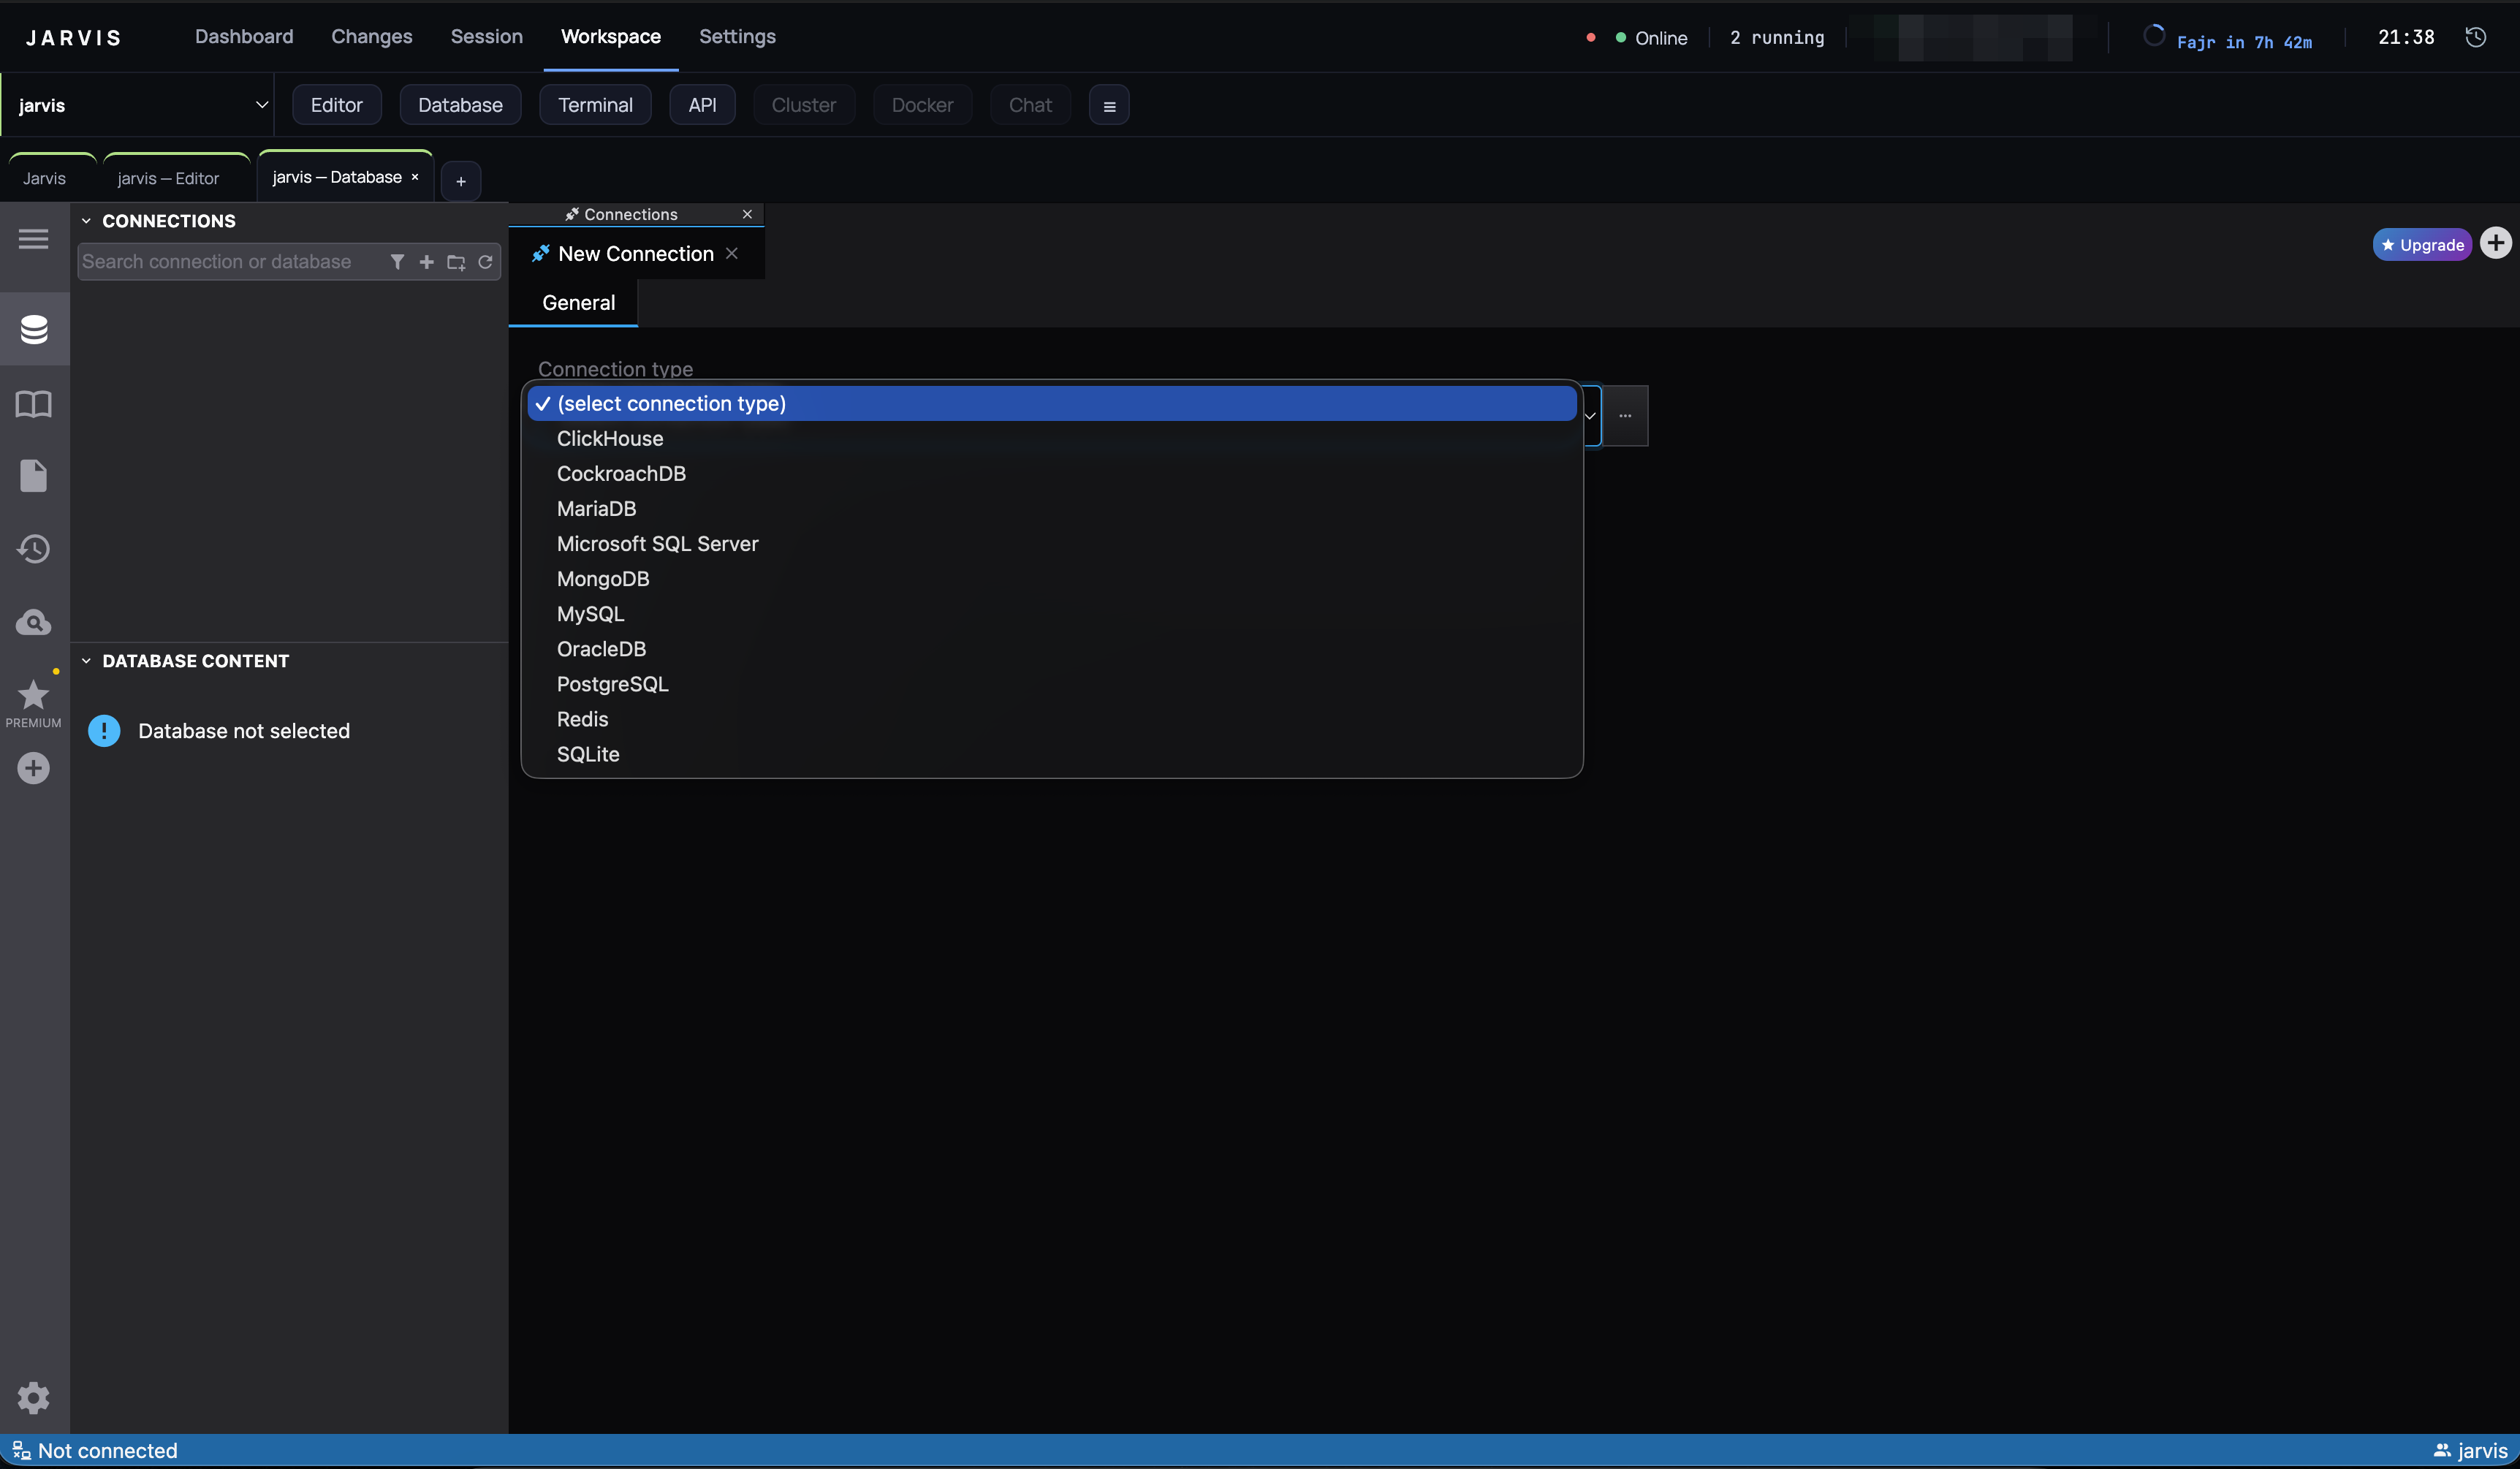Close the Connections panel tab
This screenshot has width=2520, height=1469.
coord(747,214)
